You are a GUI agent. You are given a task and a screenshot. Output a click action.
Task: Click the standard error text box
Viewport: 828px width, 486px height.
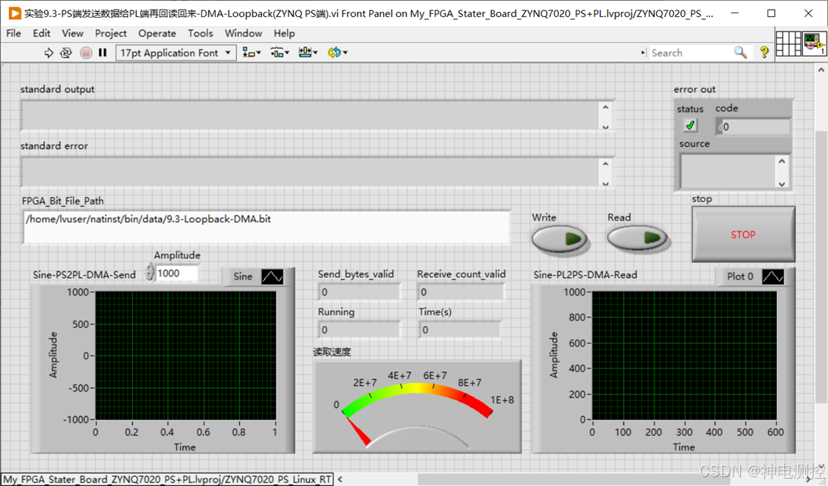click(x=310, y=172)
